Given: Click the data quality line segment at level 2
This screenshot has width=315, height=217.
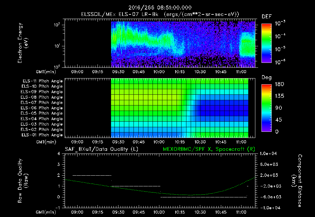Looking at the screenshot, I should click(92, 175).
